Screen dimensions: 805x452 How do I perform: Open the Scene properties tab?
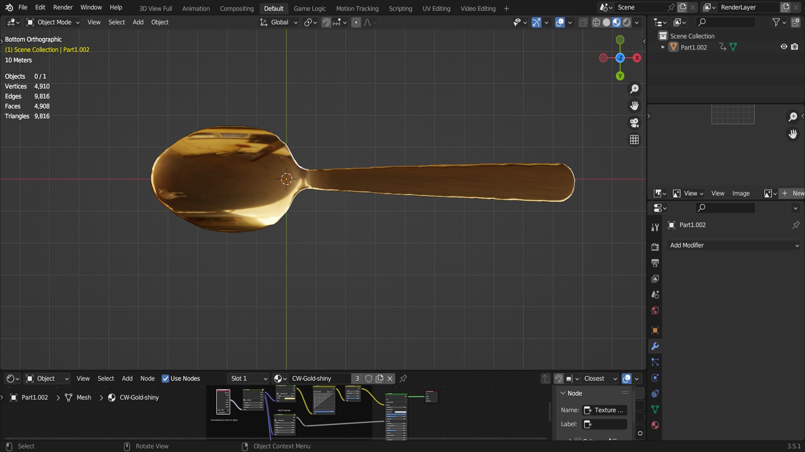(655, 295)
